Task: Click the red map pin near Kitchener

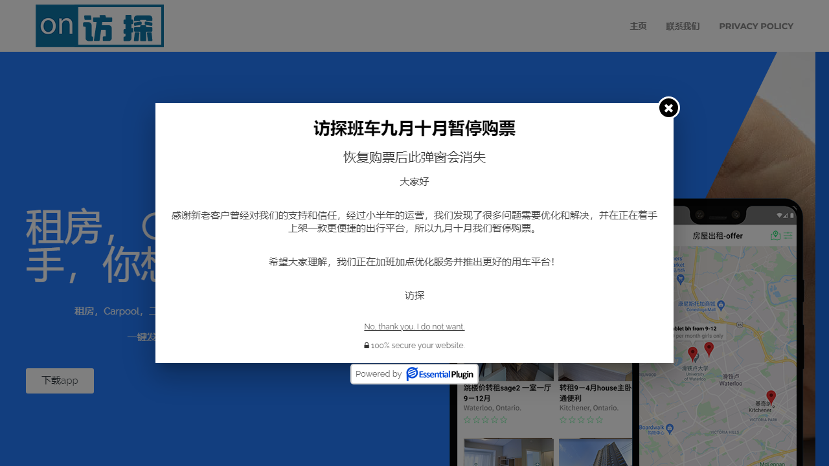Action: tap(771, 397)
